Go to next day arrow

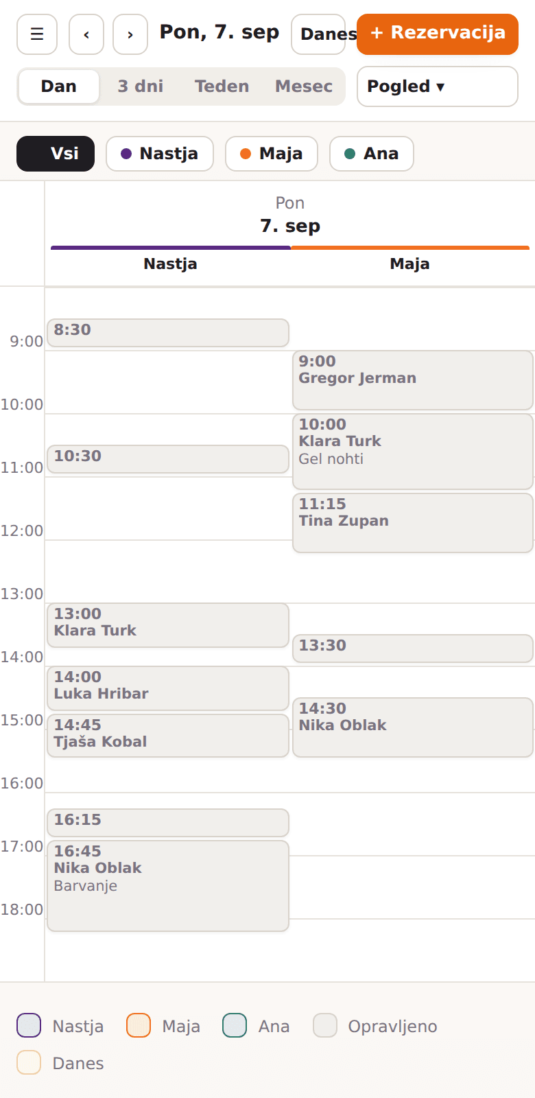(x=130, y=34)
